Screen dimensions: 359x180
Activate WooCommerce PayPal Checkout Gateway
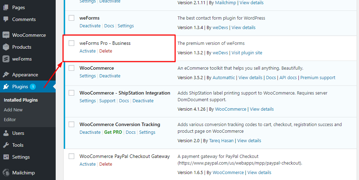click(x=88, y=164)
